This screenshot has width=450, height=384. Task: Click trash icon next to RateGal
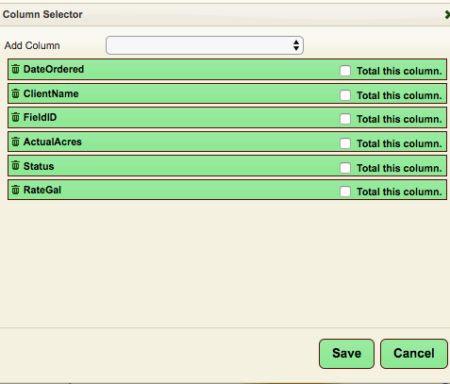click(x=15, y=190)
